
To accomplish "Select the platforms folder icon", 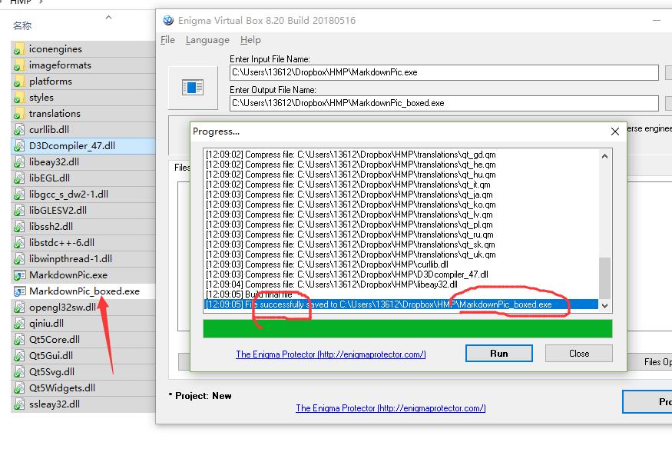I will (x=19, y=81).
